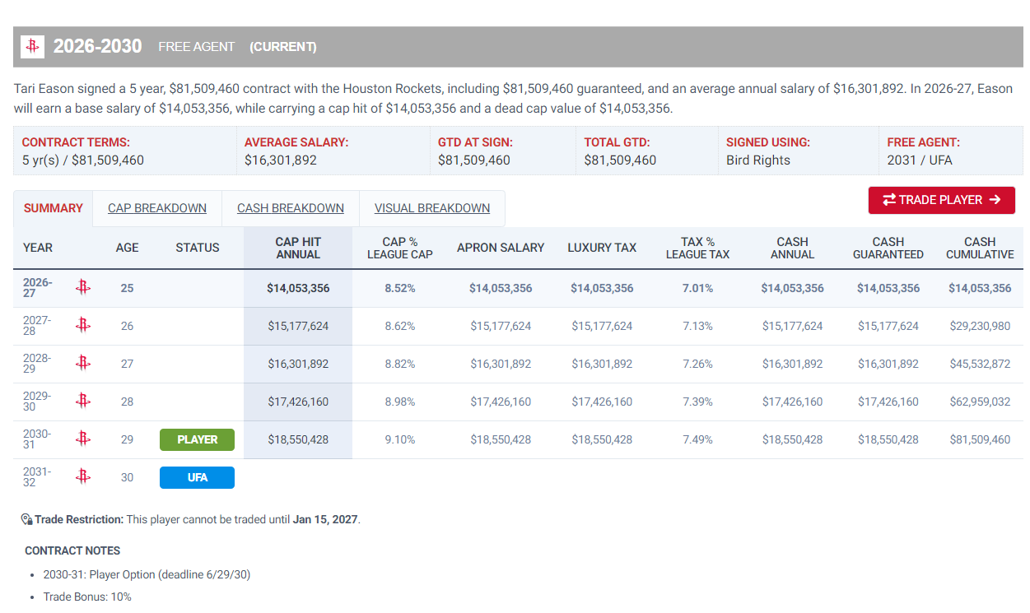Click Rockets team logo in 2030-31 row

[x=82, y=439]
